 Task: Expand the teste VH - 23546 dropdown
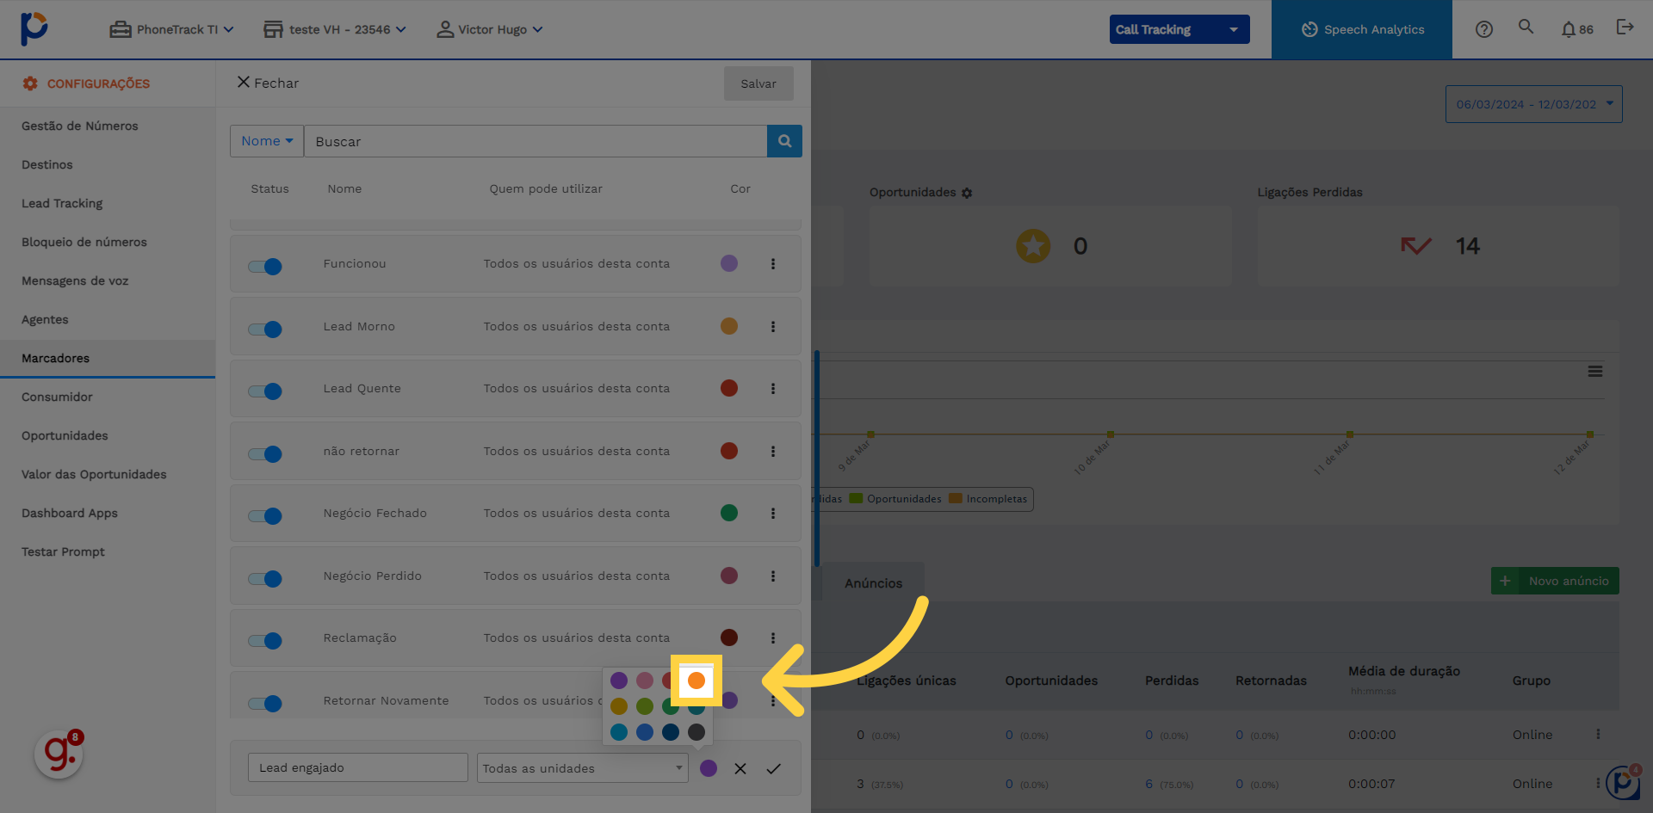click(x=335, y=29)
